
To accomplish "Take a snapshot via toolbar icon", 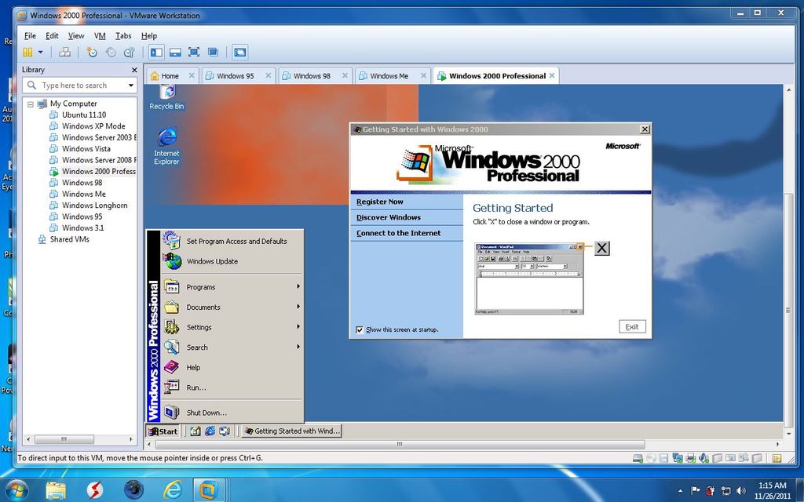I will pos(91,53).
